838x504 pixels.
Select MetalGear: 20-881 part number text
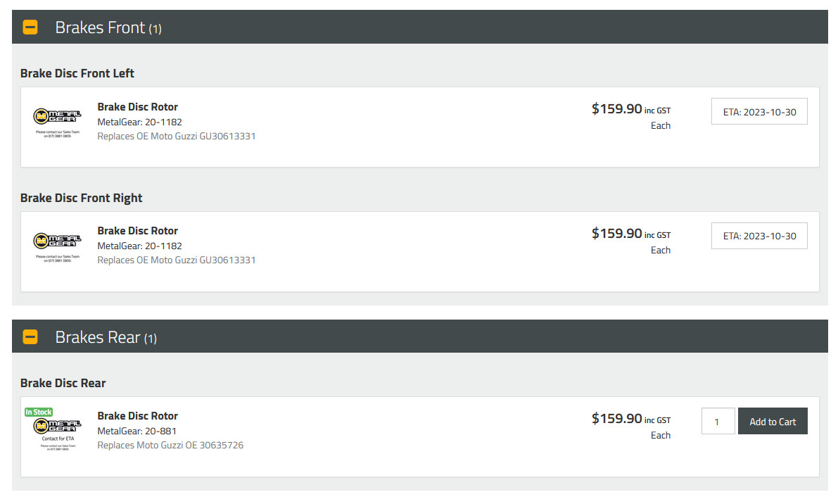point(137,431)
